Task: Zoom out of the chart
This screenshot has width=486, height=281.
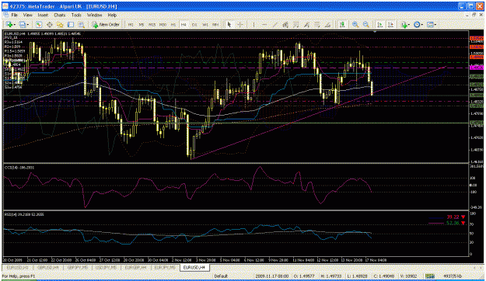Action: click(x=366, y=24)
